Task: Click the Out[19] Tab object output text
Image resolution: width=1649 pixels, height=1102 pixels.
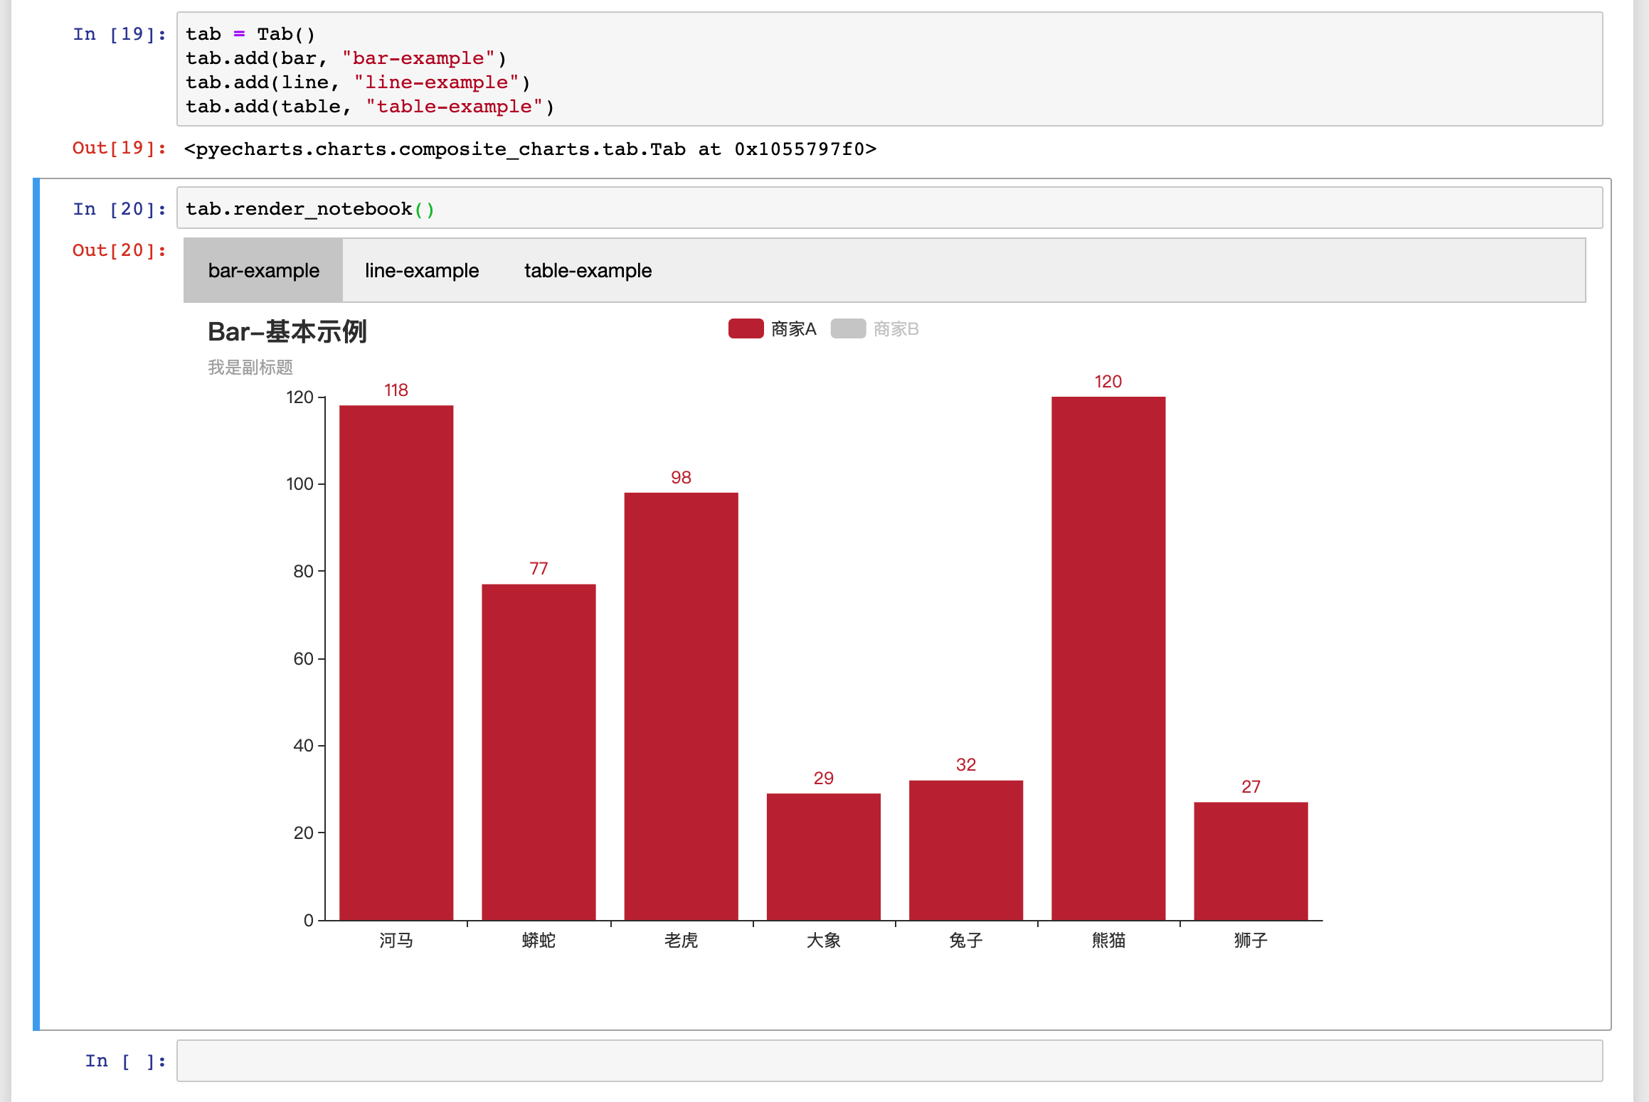Action: pyautogui.click(x=529, y=149)
